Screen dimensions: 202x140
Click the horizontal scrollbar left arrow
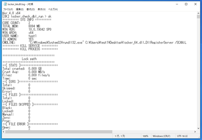coord(4,131)
